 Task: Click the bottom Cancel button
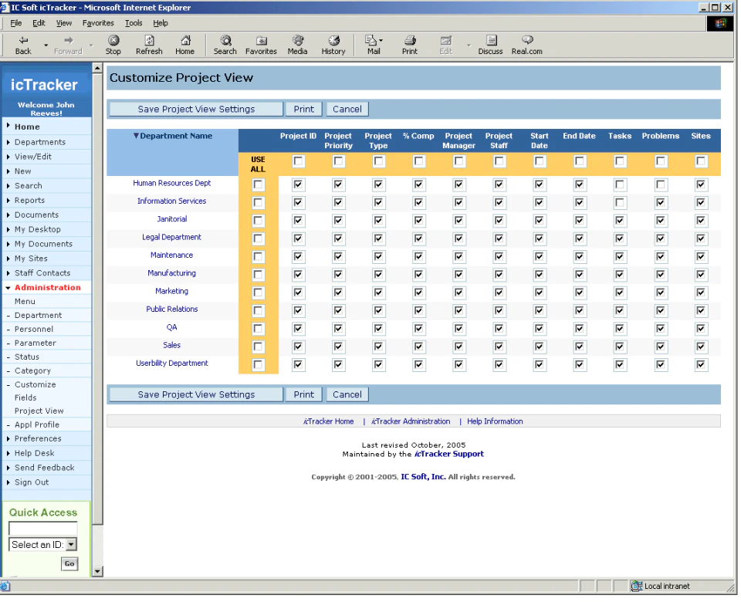point(347,395)
